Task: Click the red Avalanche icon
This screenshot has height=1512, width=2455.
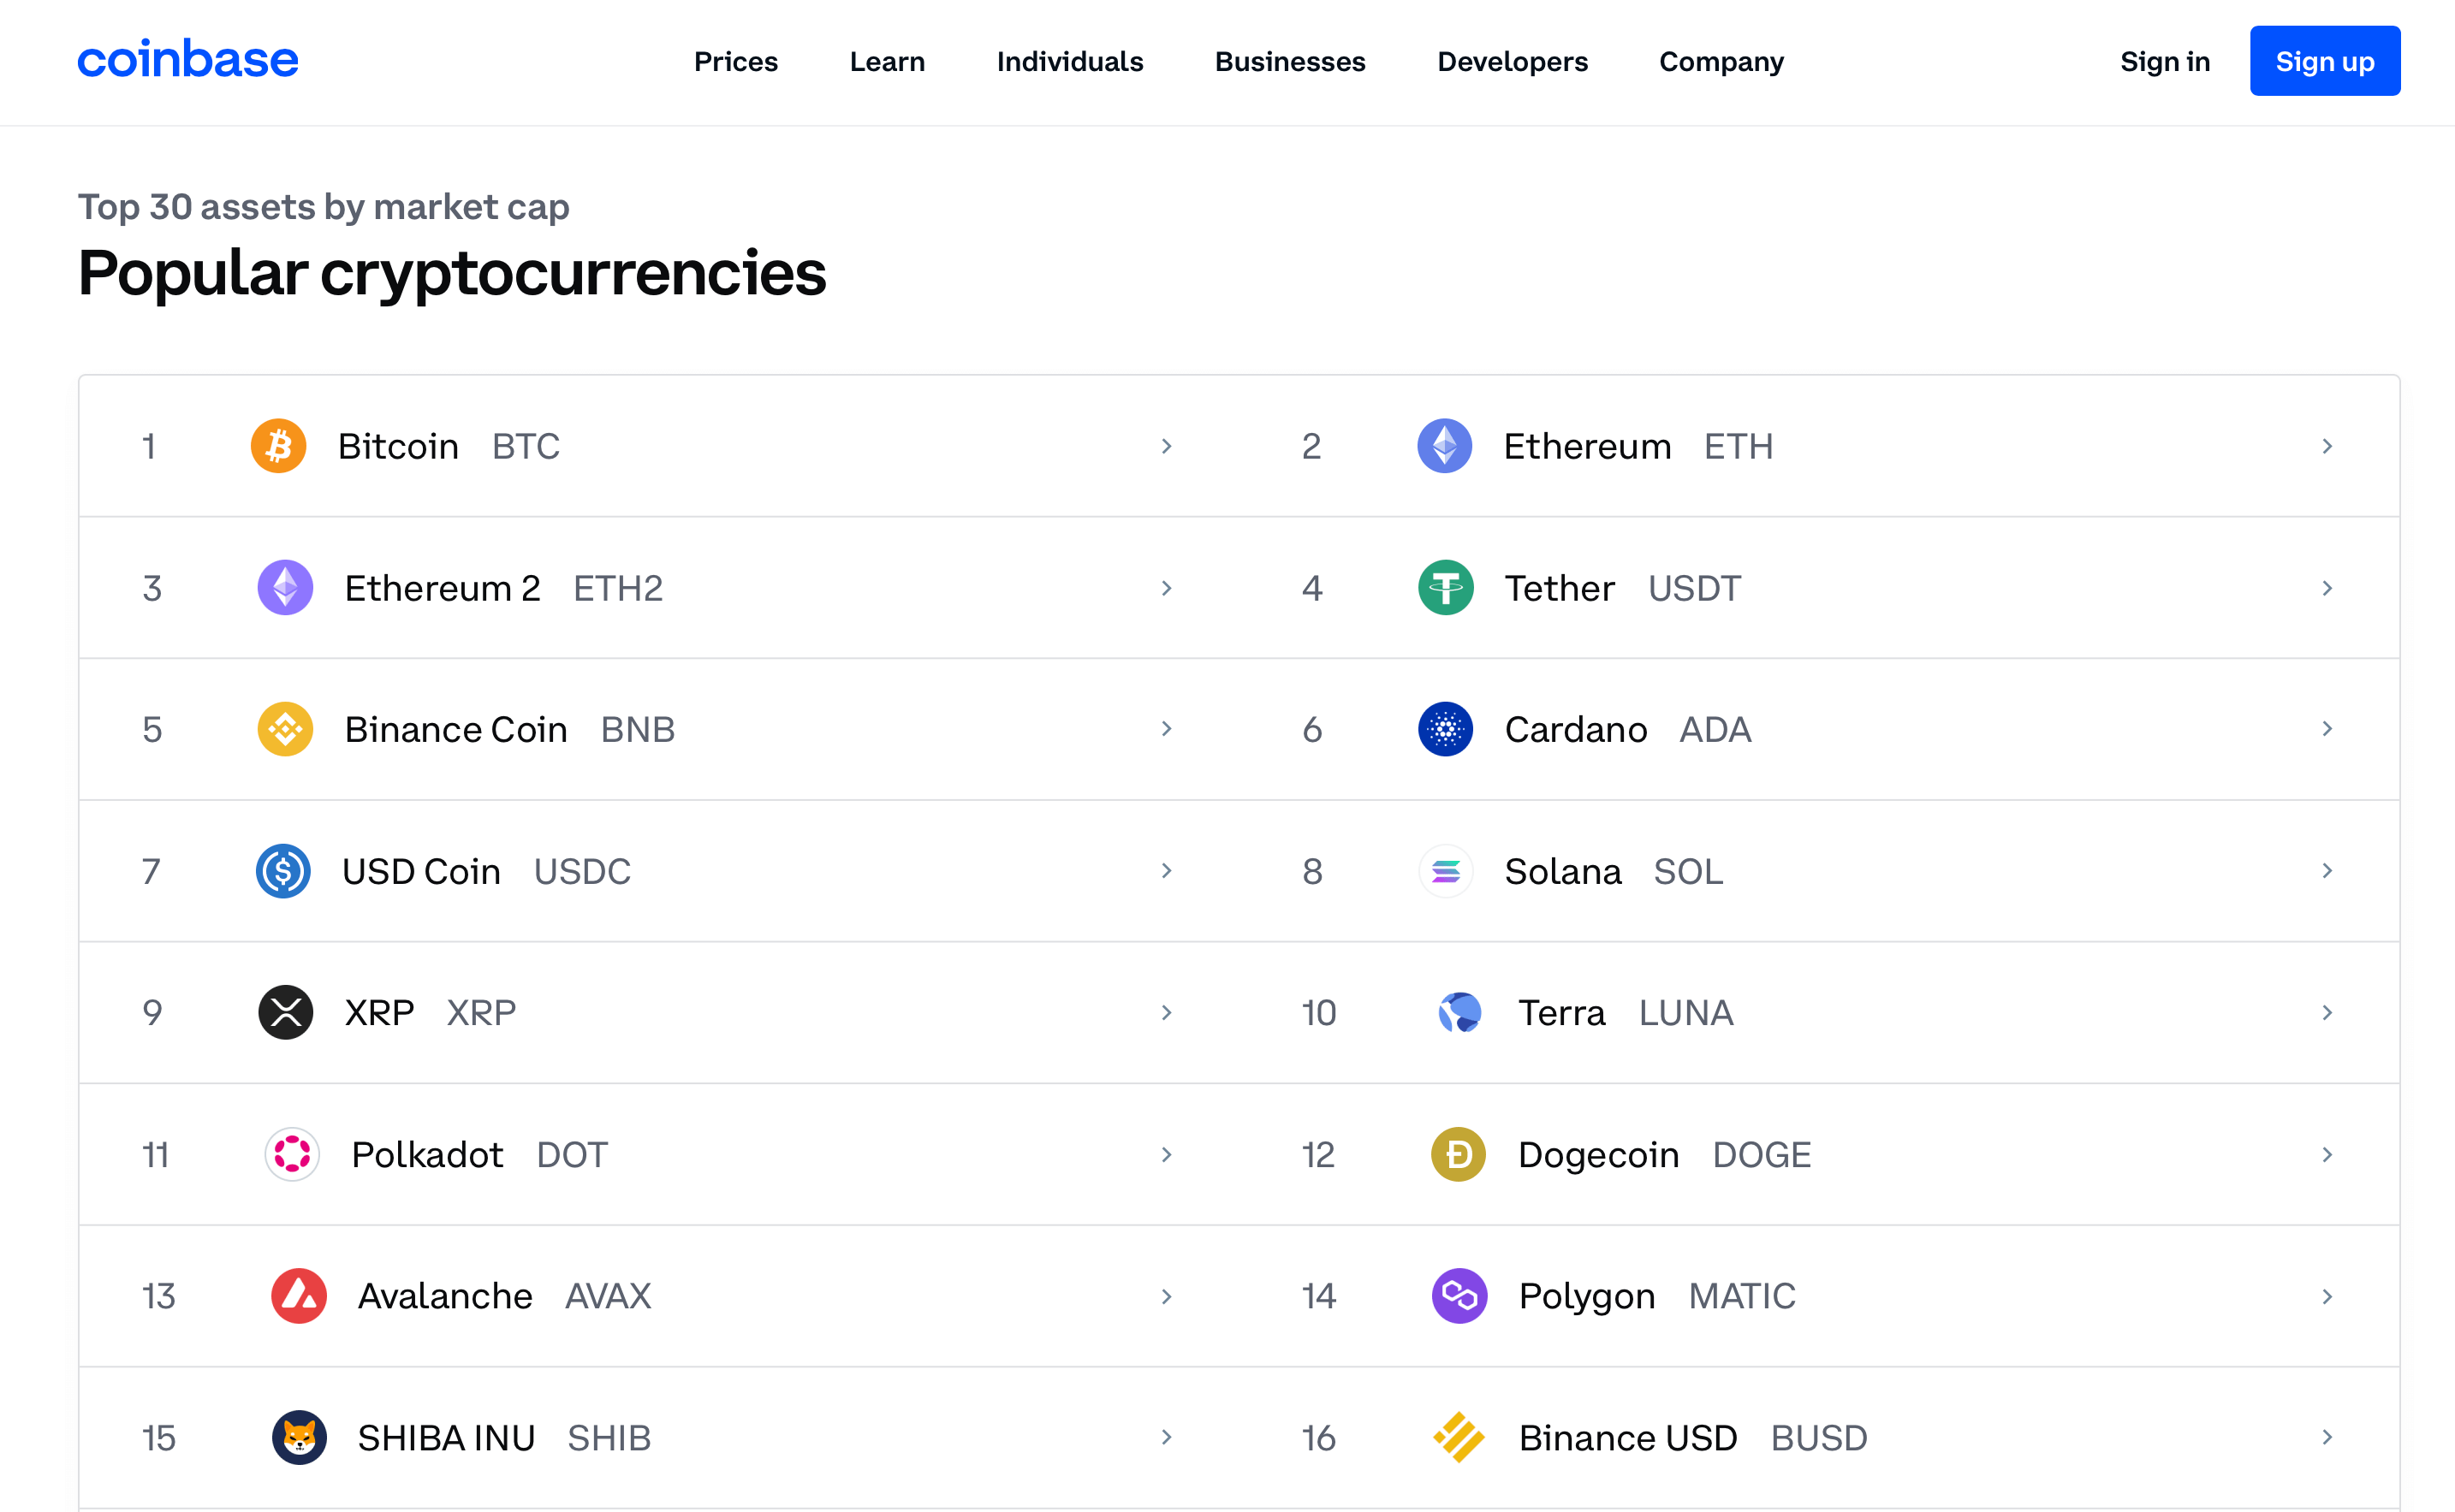Action: click(299, 1296)
